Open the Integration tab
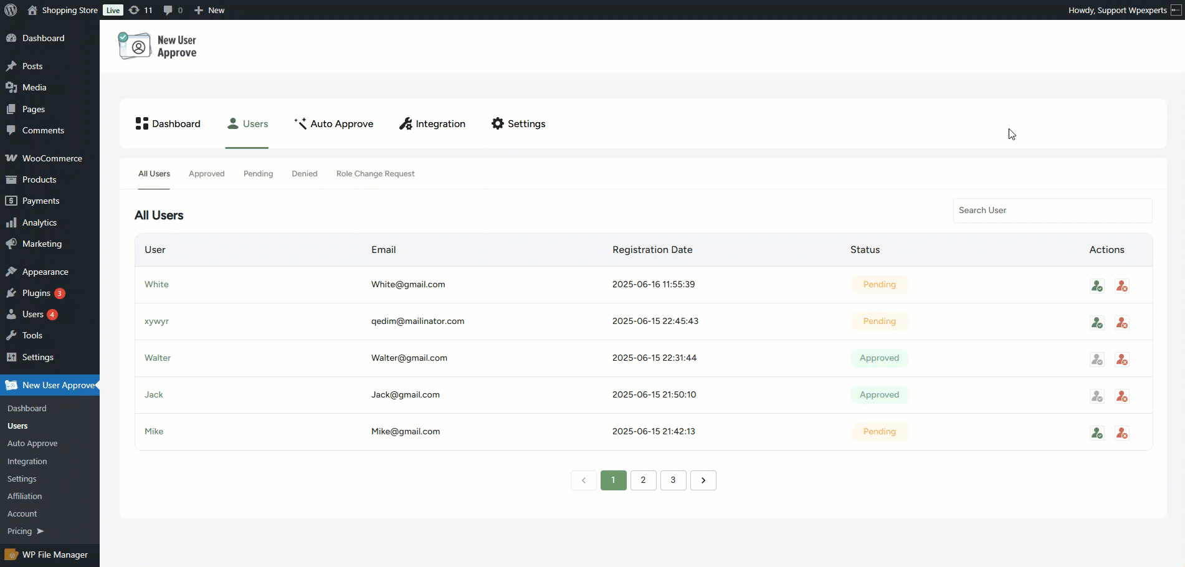 click(x=432, y=123)
